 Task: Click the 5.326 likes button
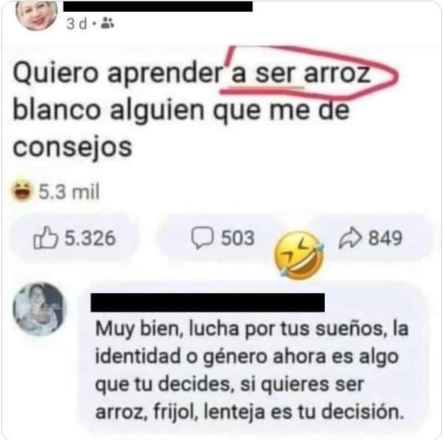(74, 238)
